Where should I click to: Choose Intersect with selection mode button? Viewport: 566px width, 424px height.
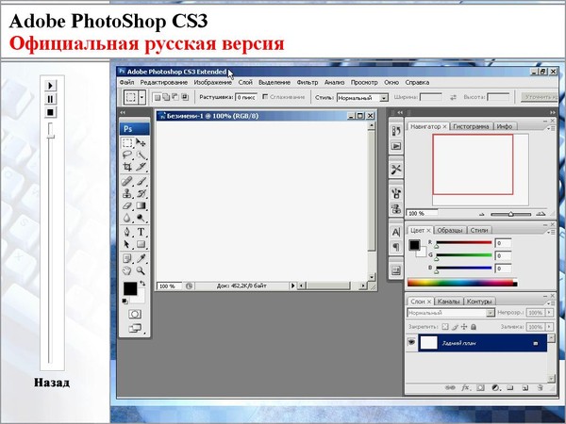click(185, 97)
